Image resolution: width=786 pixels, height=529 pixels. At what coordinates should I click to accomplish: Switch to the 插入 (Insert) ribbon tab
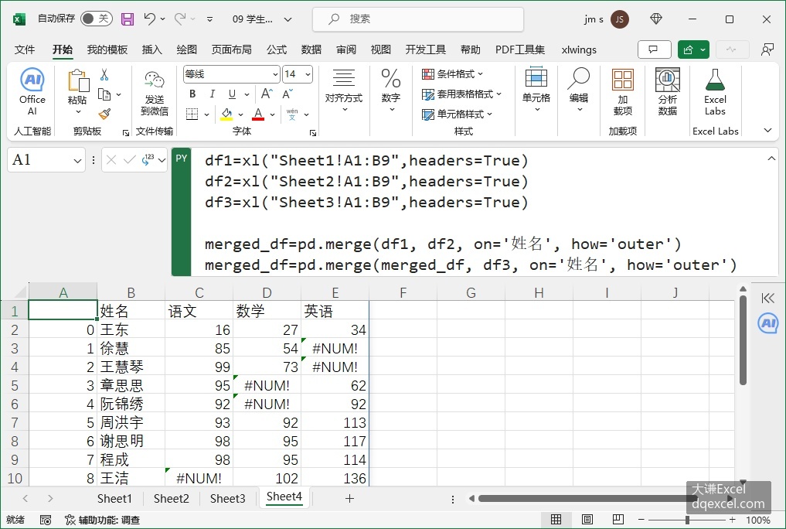coord(152,49)
